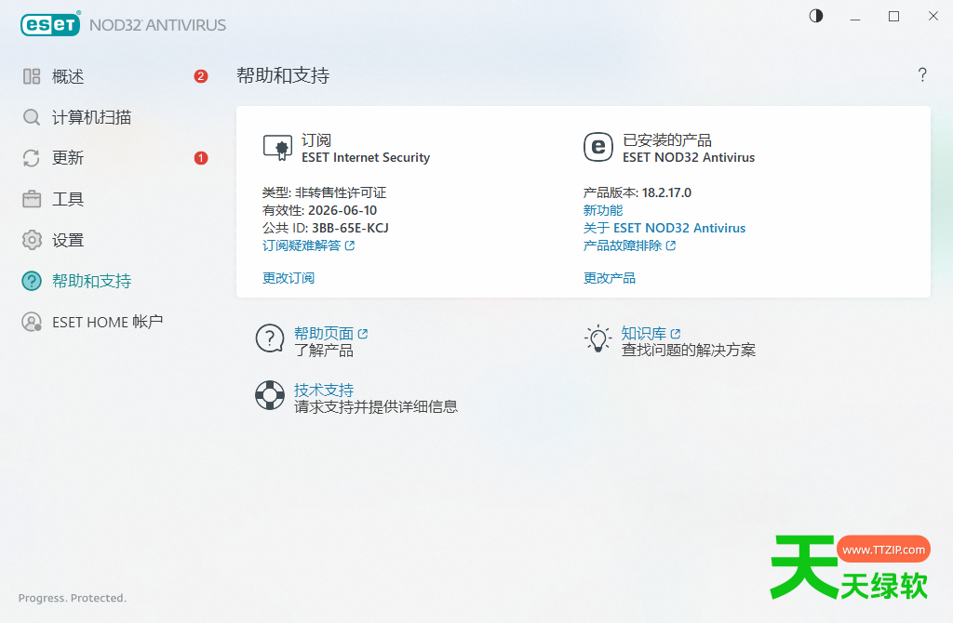Screen dimensions: 953x623
Task: Open the 产品故障排除 link
Action: [x=623, y=245]
